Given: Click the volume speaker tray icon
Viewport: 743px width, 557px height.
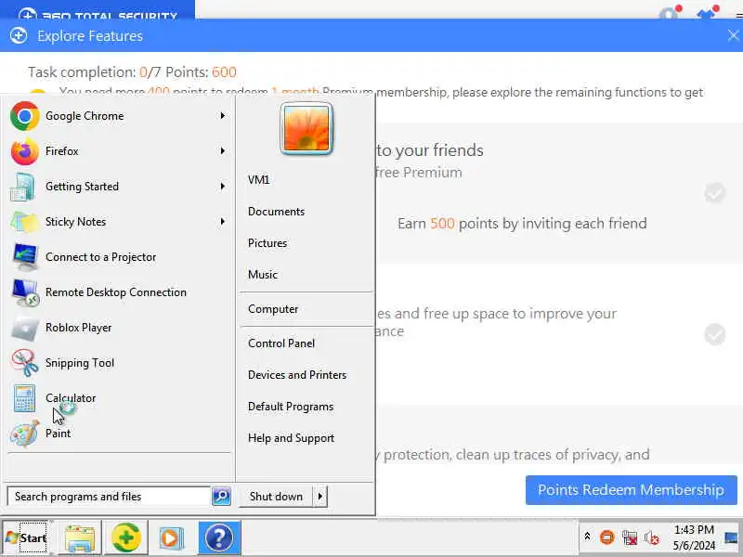Looking at the screenshot, I should 652,538.
